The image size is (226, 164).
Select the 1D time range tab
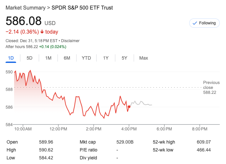(x=11, y=58)
